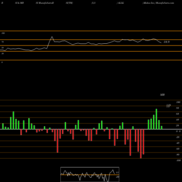This screenshot has height=182, width=182.
Task: Click the 'MunafaSutra.com' watermark text in header
Action: click(x=165, y=3)
